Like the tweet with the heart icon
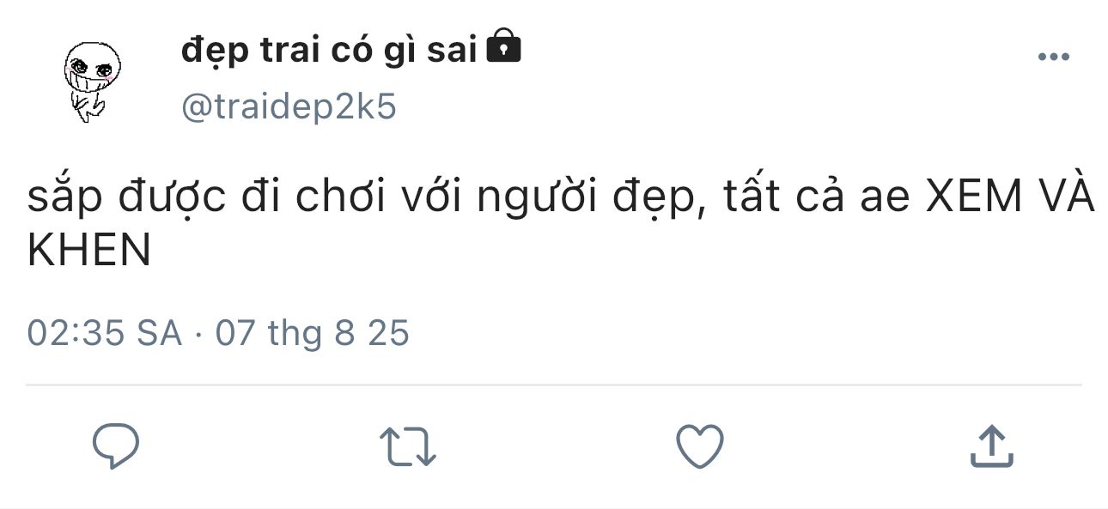The width and height of the screenshot is (1108, 509). click(700, 446)
